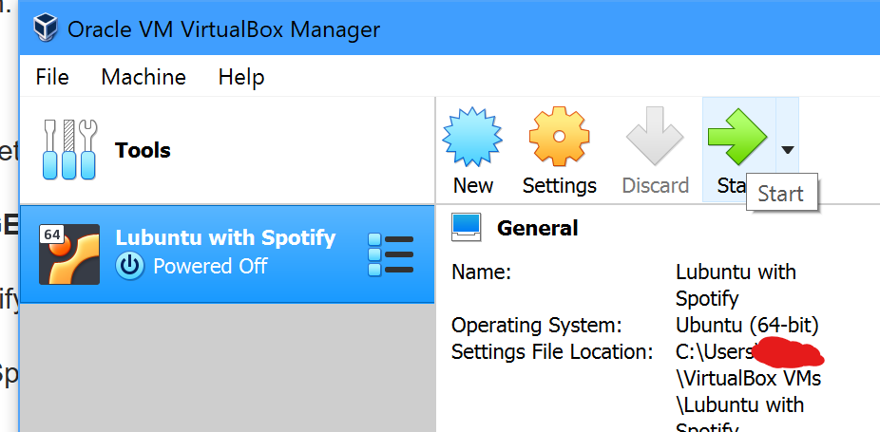This screenshot has width=880, height=432.
Task: Click the VirtualBox cube icon in title bar
Action: click(x=46, y=28)
